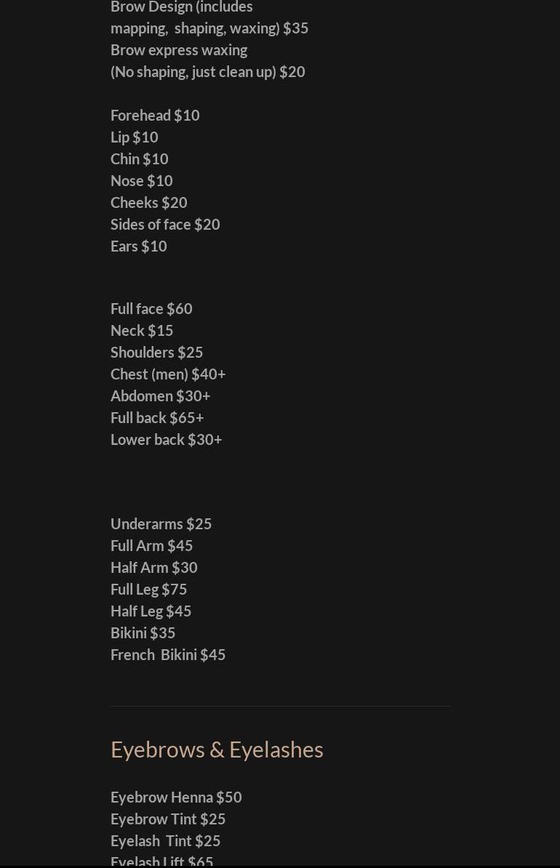Image resolution: width=560 pixels, height=868 pixels.
Task: Select the Full Leg $75 entry
Action: 149,590
